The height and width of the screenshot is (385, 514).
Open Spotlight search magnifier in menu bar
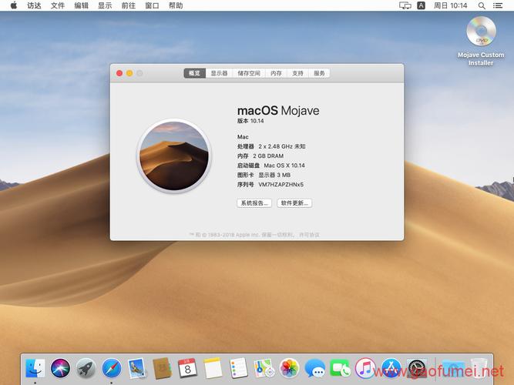pyautogui.click(x=482, y=5)
